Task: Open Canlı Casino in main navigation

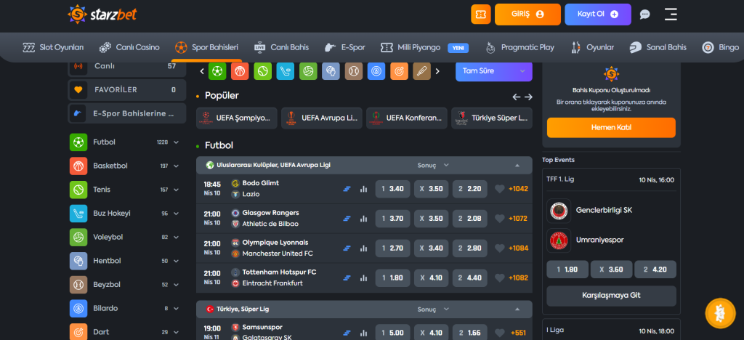Action: point(129,47)
